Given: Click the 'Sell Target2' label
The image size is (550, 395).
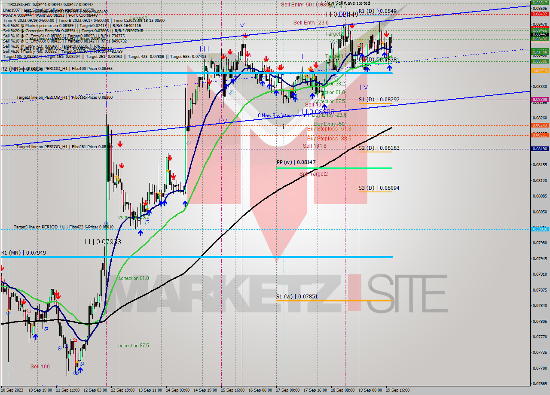Looking at the screenshot, I should 314,174.
